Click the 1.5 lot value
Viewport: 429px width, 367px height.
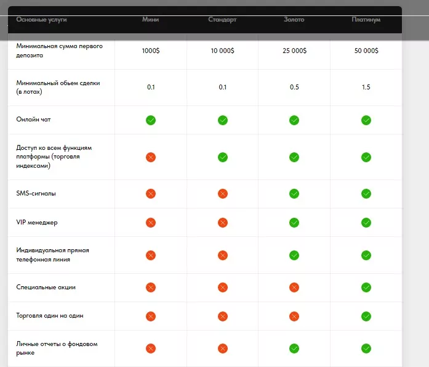pos(366,87)
